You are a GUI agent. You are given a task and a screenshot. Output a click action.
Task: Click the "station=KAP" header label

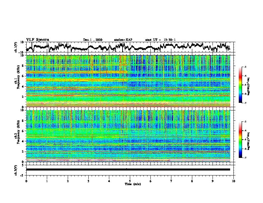tap(123, 40)
